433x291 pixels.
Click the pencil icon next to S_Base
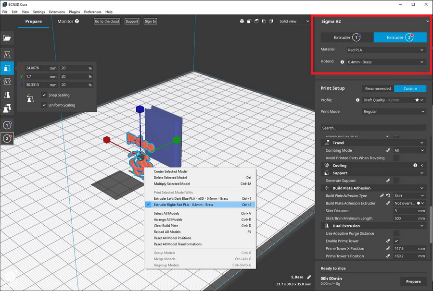pos(309,277)
